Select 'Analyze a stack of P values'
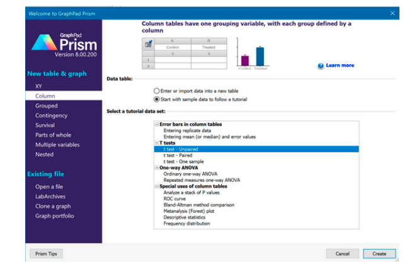 [x=192, y=193]
